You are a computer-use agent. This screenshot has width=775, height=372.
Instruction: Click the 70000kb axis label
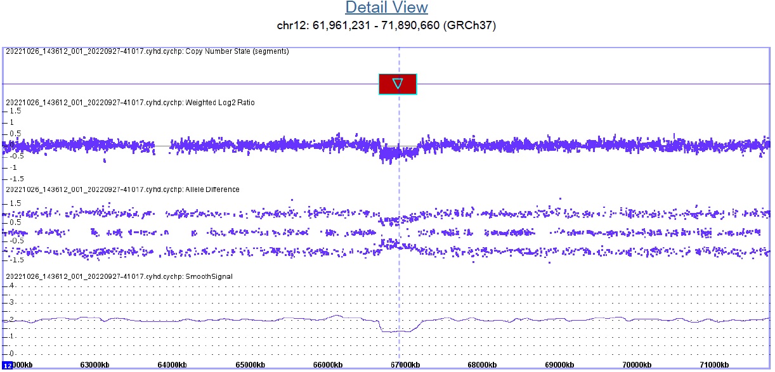[637, 365]
